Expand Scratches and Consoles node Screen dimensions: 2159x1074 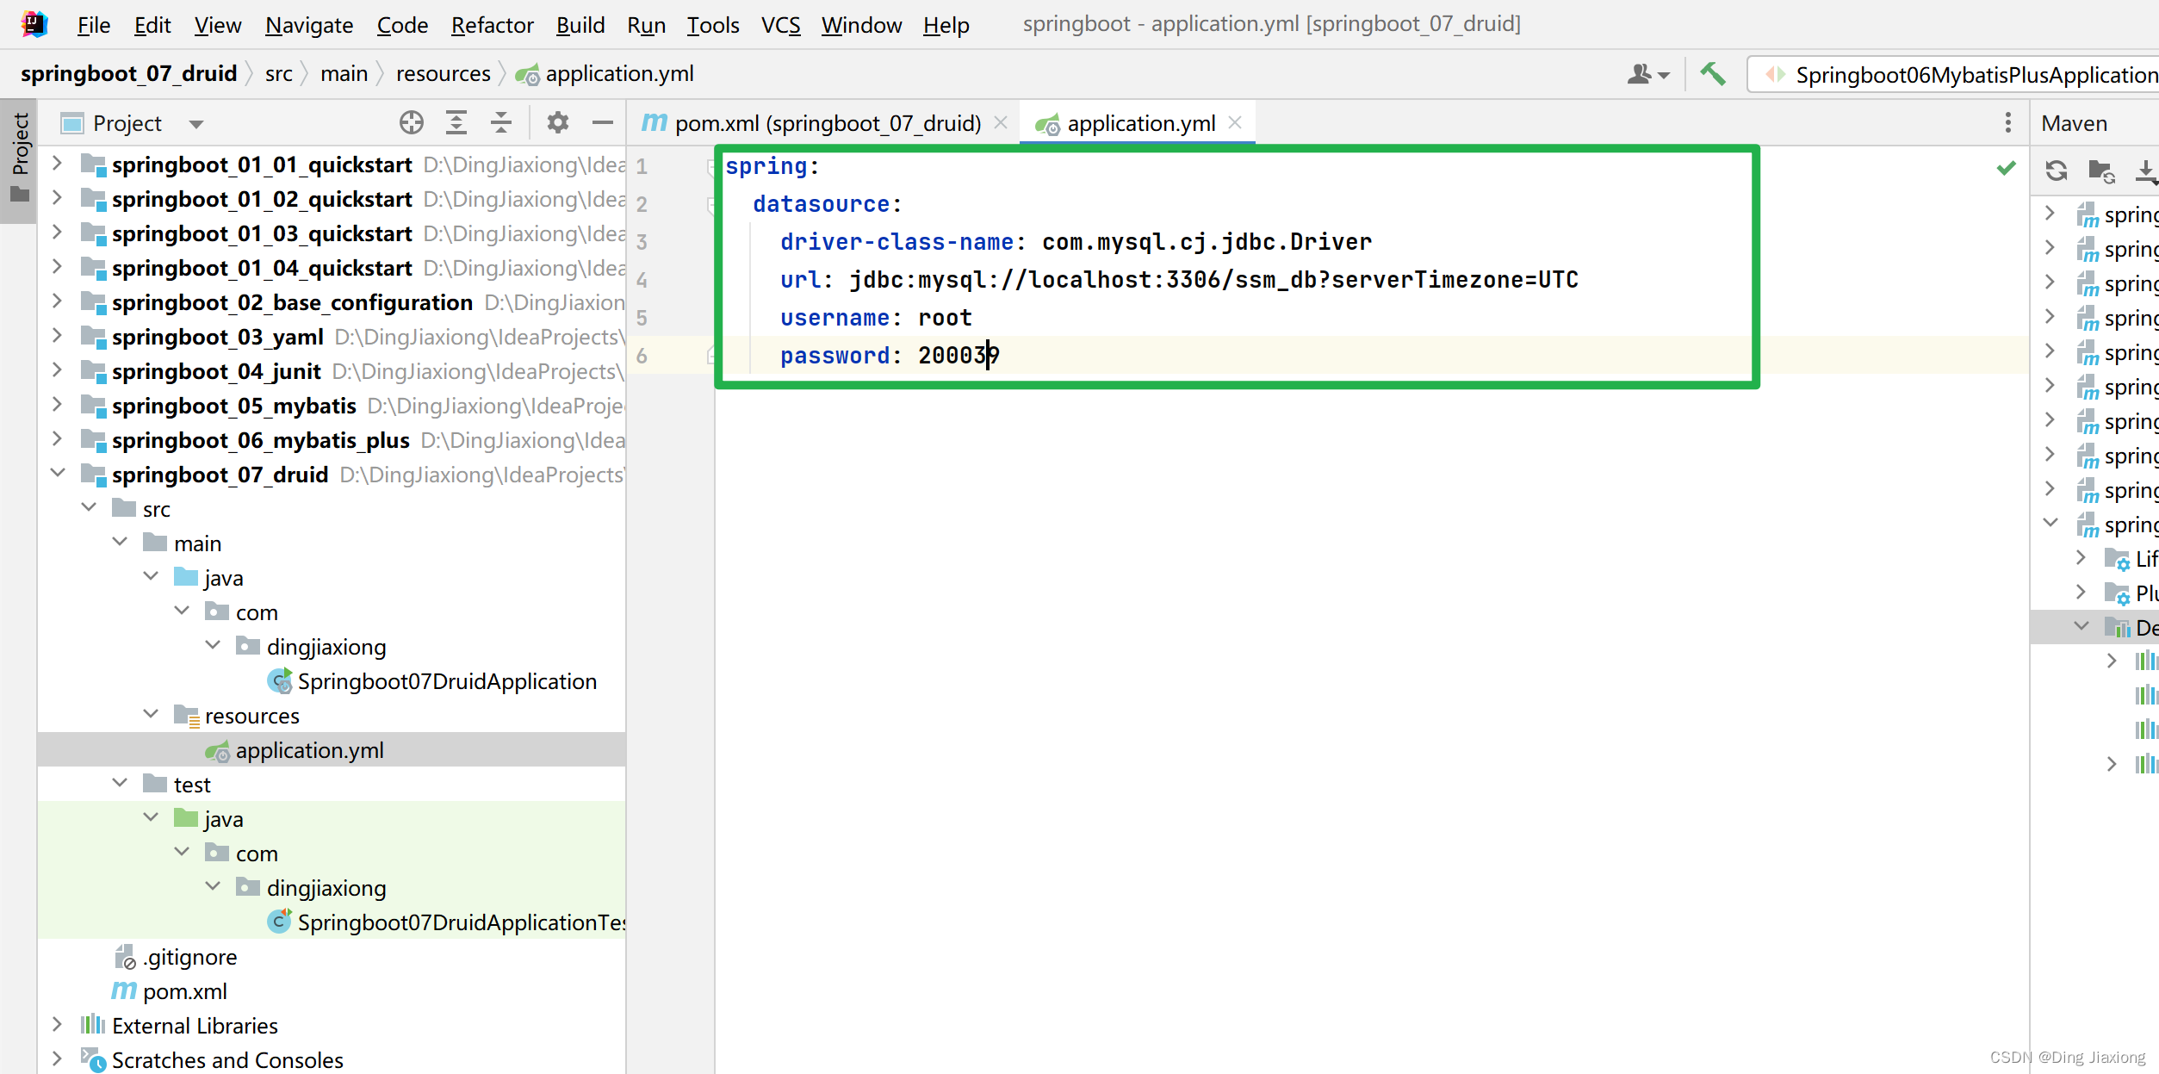(x=57, y=1059)
